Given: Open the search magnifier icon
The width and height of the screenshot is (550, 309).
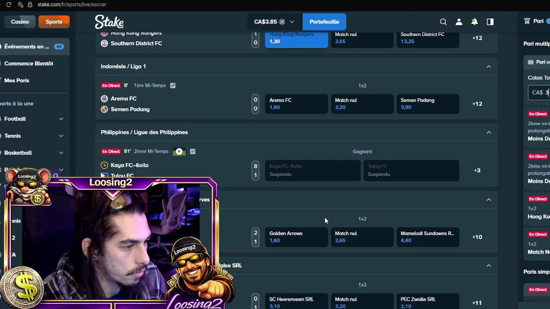Looking at the screenshot, I should (443, 22).
